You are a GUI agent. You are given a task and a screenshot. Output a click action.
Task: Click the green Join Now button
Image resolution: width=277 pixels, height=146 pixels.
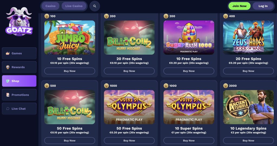click(239, 6)
